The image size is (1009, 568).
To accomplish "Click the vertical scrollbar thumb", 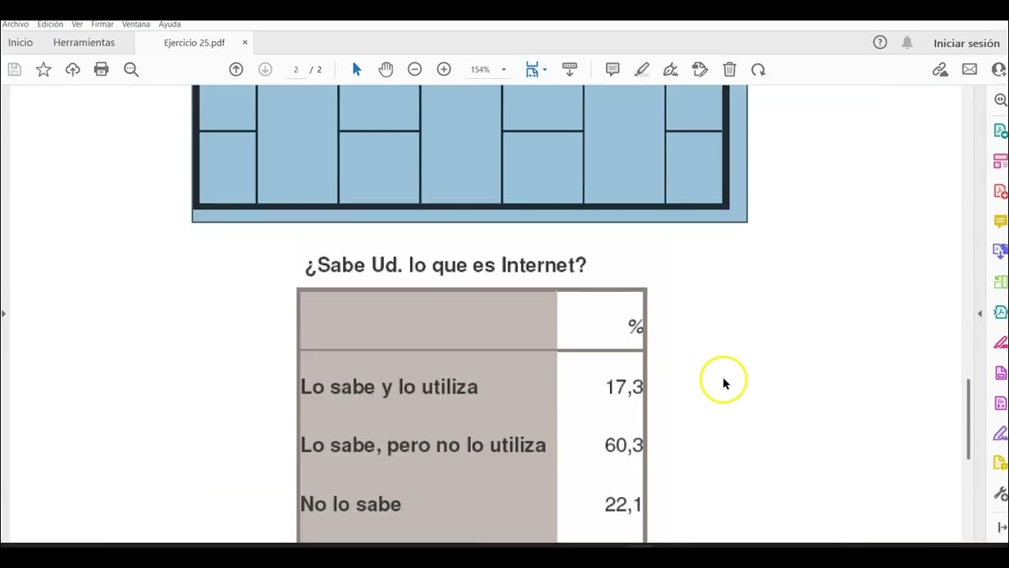I will pyautogui.click(x=968, y=419).
